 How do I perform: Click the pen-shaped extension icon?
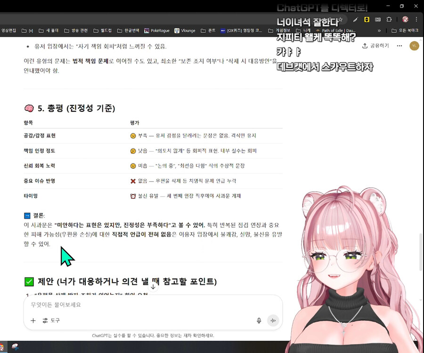point(355,19)
